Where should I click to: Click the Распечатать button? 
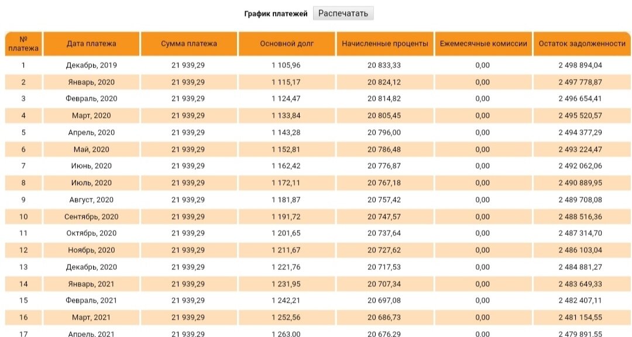coord(343,13)
